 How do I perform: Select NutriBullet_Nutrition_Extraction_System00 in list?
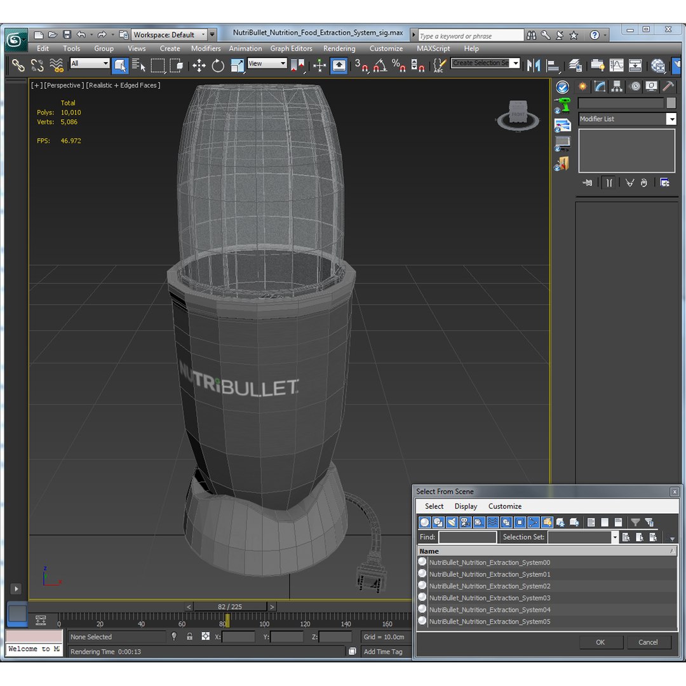[546, 562]
